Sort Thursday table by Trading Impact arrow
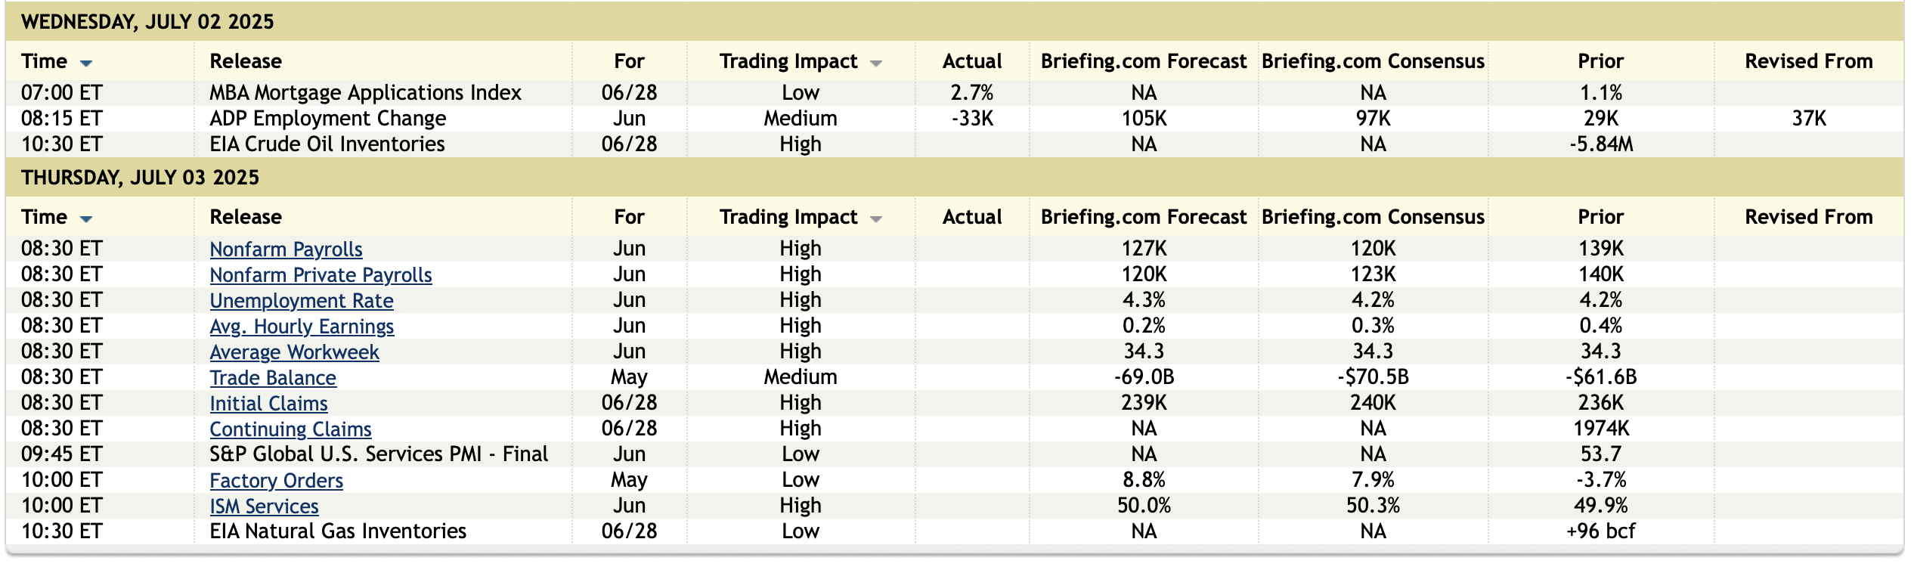1914x570 pixels. tap(876, 219)
